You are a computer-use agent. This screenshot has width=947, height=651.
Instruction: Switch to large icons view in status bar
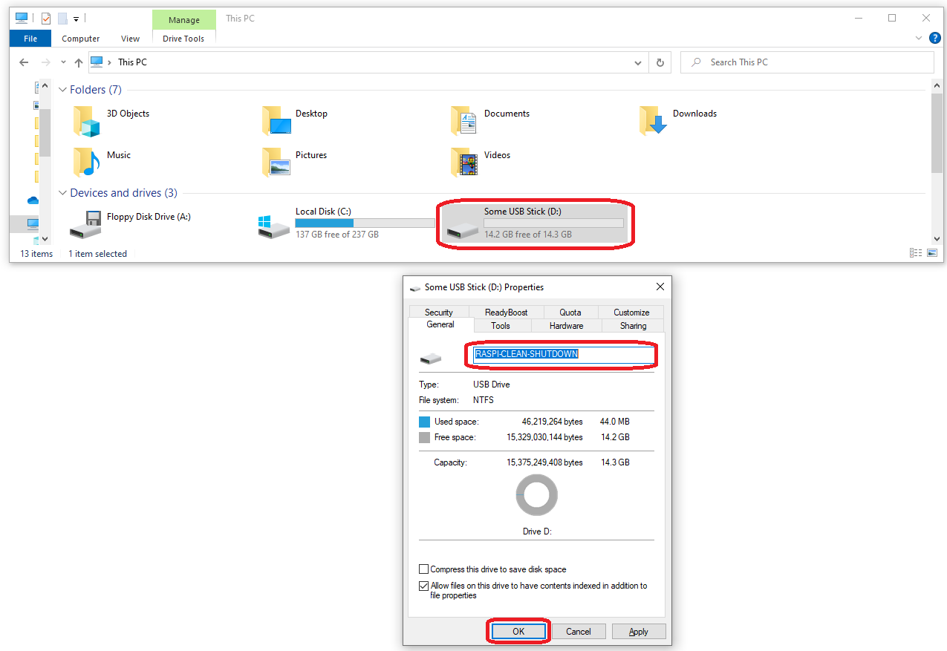(932, 253)
